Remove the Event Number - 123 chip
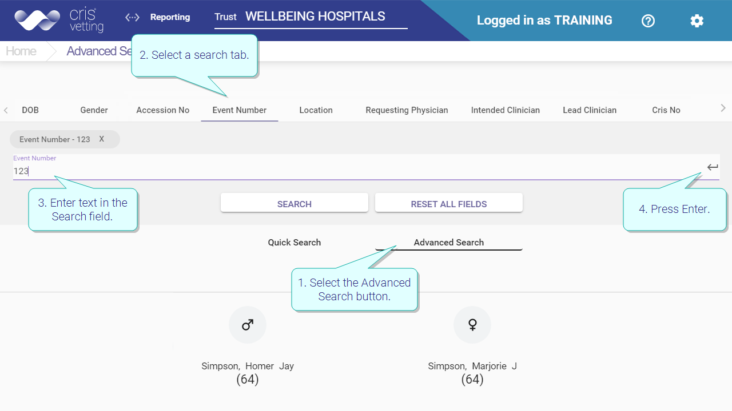This screenshot has height=411, width=732. tap(102, 139)
